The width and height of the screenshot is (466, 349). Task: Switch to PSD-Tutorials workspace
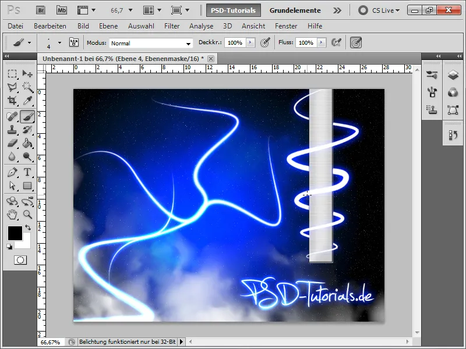(234, 10)
